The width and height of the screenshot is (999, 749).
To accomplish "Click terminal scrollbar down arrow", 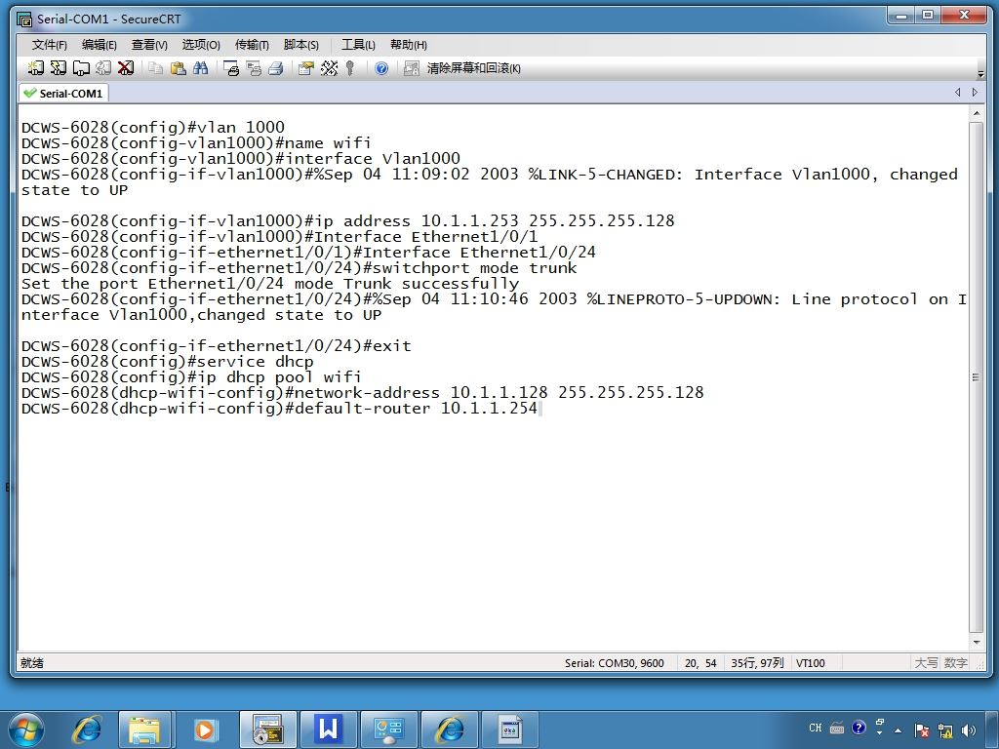I will pyautogui.click(x=976, y=643).
